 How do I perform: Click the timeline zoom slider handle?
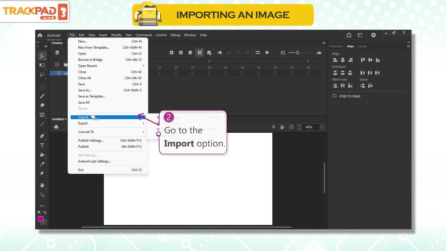pos(297,53)
